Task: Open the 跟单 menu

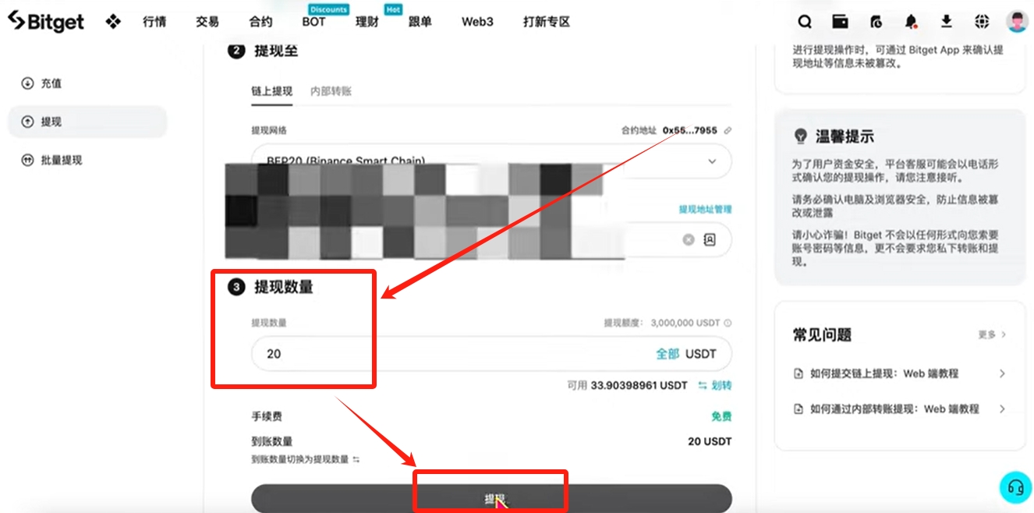Action: click(x=420, y=22)
